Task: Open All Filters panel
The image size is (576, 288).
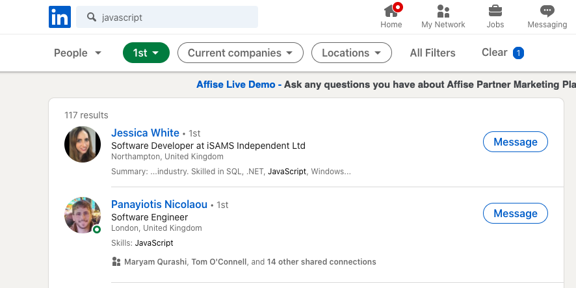Action: 432,53
